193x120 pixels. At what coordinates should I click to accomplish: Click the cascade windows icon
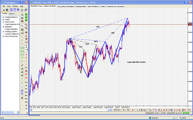click(x=18, y=10)
